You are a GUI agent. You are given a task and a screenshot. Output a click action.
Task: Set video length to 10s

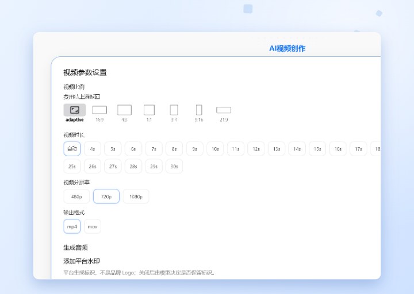[x=215, y=149]
